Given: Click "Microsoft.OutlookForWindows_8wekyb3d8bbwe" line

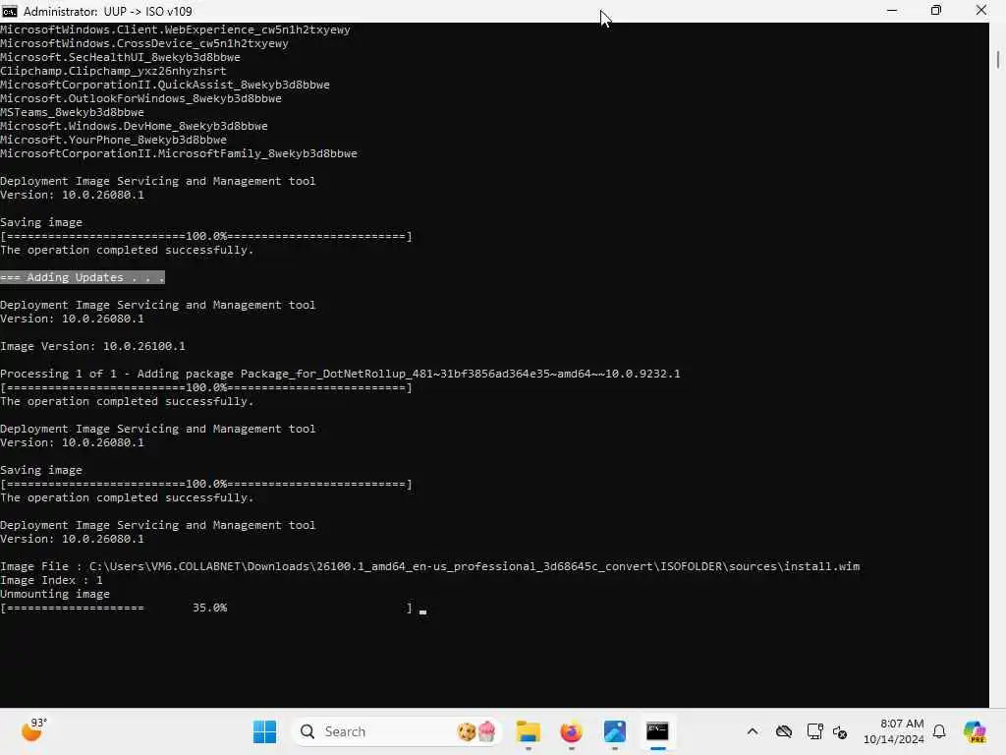Looking at the screenshot, I should pyautogui.click(x=140, y=98).
